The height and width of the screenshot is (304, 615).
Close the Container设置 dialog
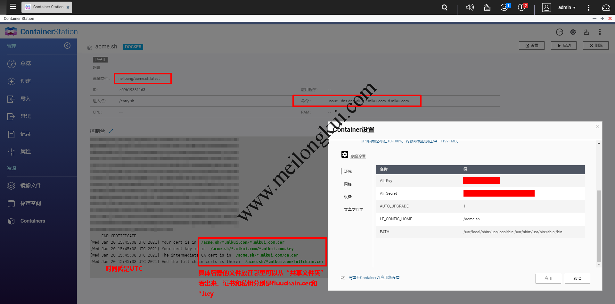pos(597,127)
